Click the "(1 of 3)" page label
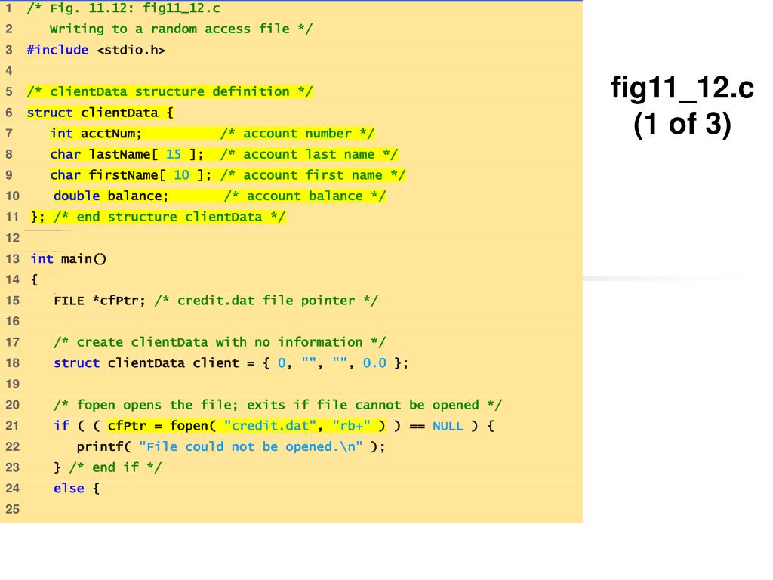Screen dimensions: 773x580 [x=682, y=124]
